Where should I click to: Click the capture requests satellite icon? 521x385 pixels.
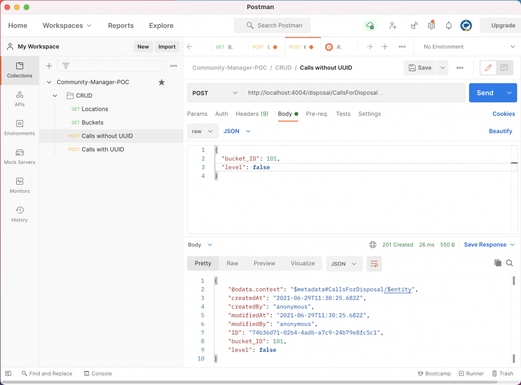click(x=414, y=25)
